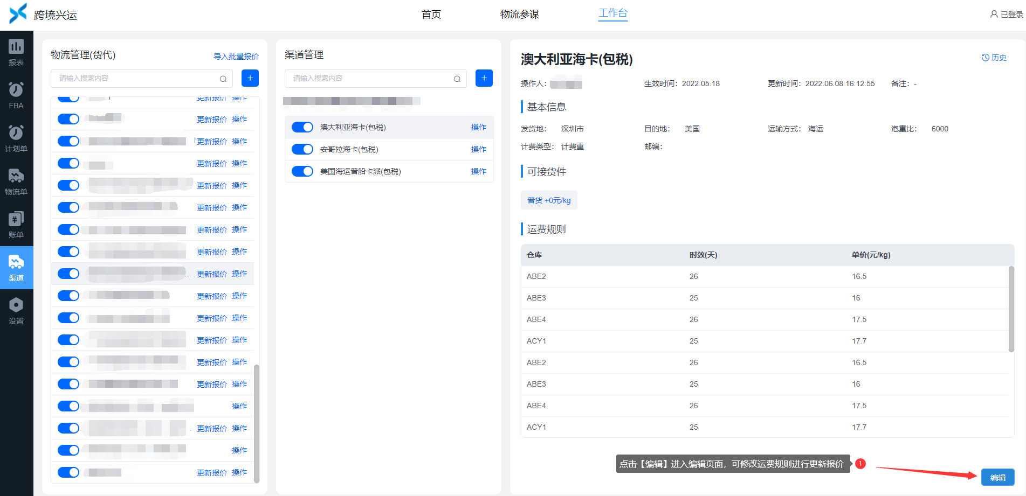Click the 更新时间 2022.06.08 16:12:55 value

[840, 83]
